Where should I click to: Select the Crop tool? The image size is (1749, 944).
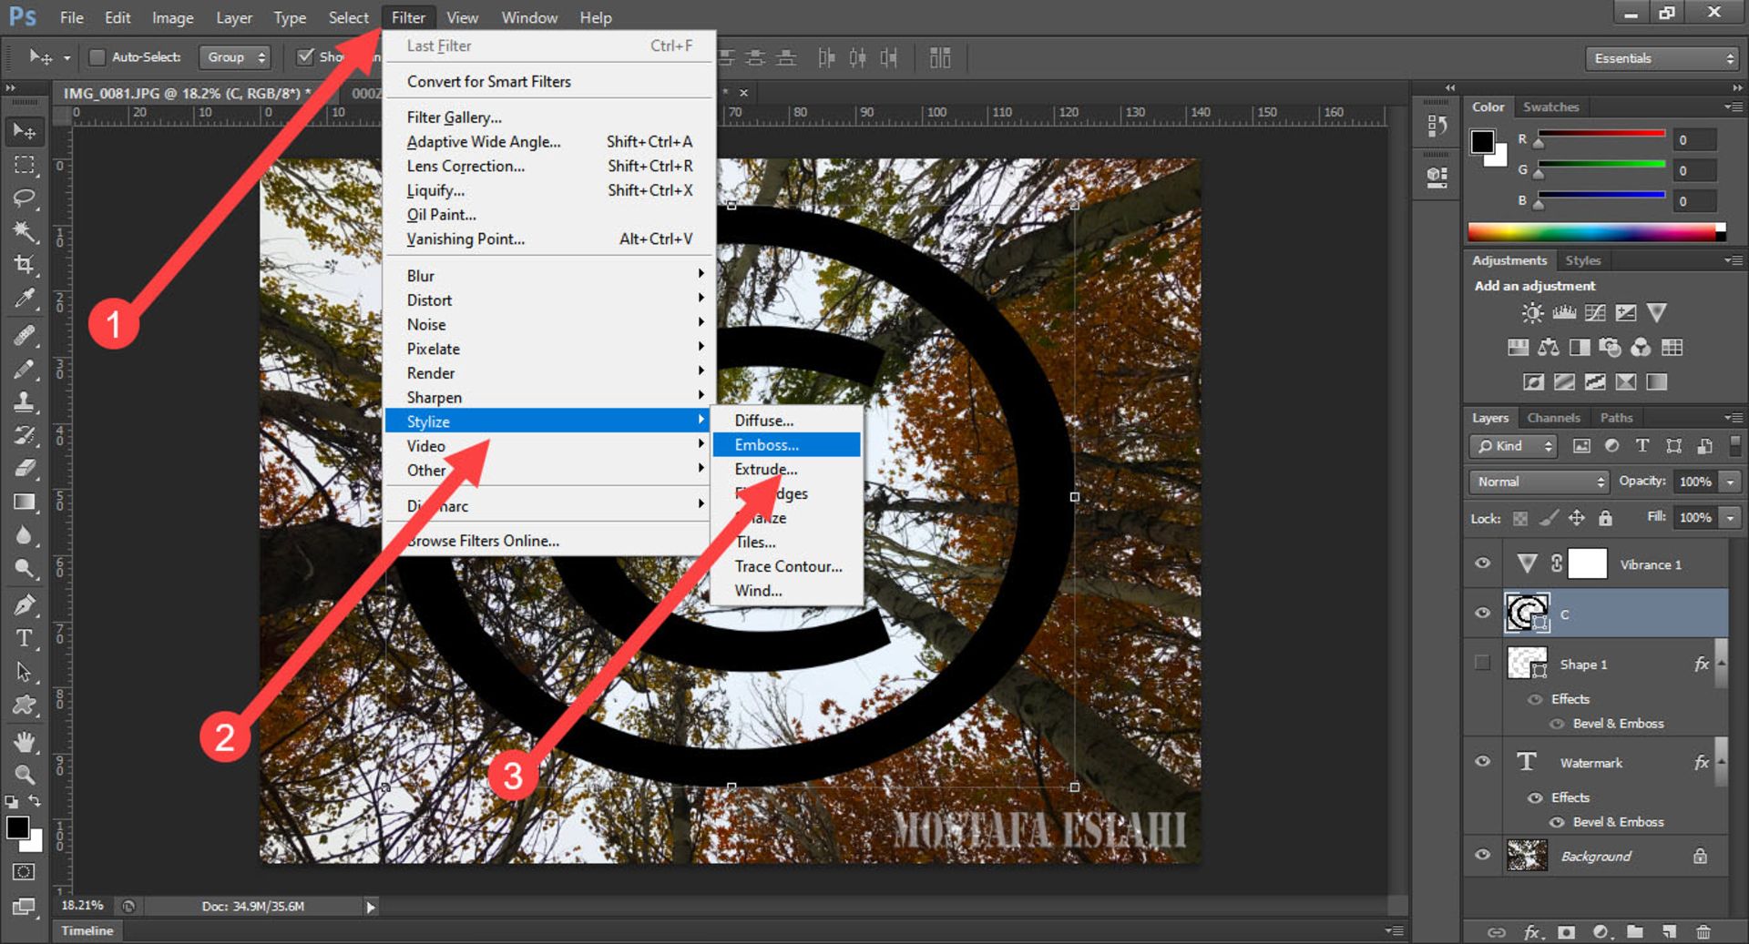pos(24,265)
